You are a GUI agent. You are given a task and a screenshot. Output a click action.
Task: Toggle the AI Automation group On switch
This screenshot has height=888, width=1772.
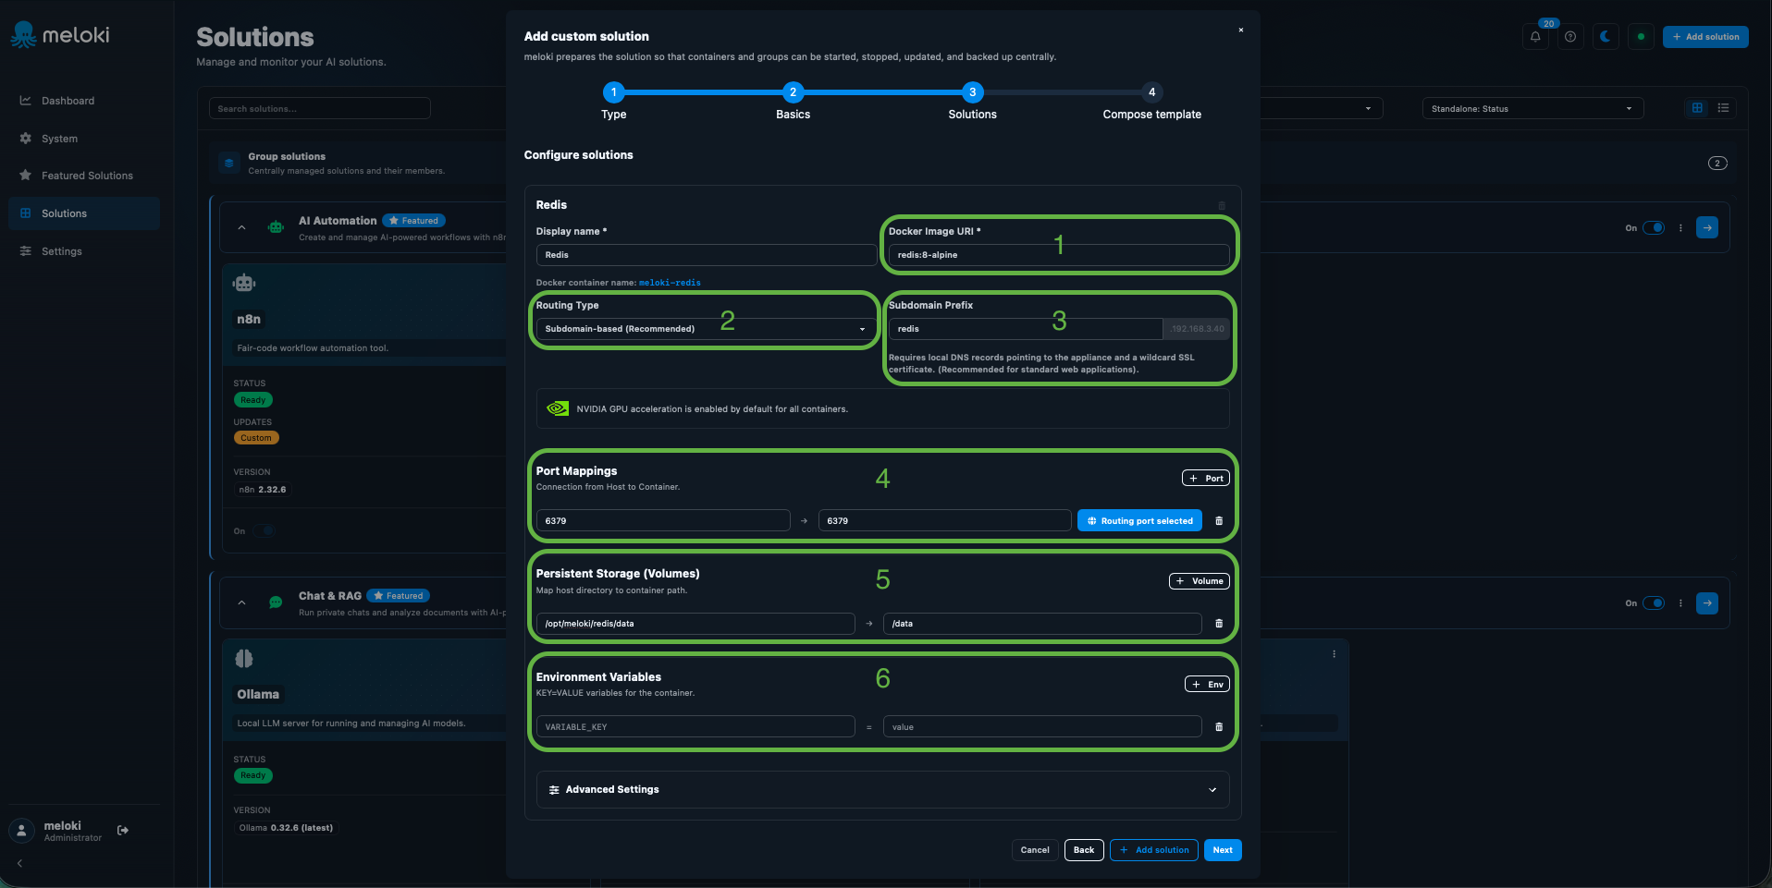coord(1654,227)
